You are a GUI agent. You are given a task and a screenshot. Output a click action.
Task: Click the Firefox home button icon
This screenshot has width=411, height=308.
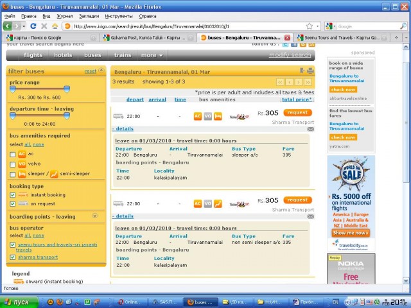click(55, 26)
